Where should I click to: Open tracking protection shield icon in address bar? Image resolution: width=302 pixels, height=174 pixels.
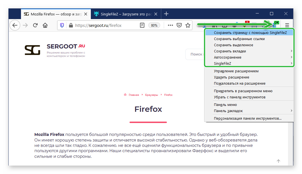[x=62, y=25]
